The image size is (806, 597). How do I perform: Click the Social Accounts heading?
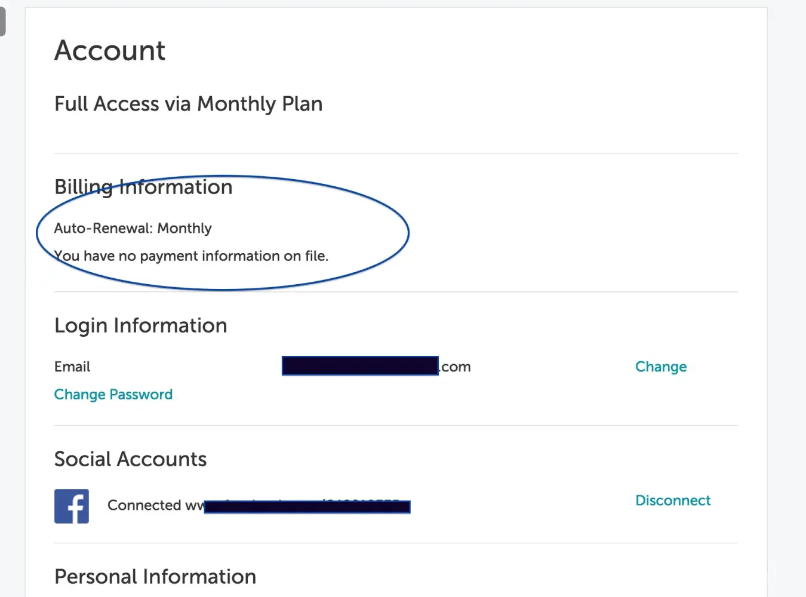tap(130, 459)
